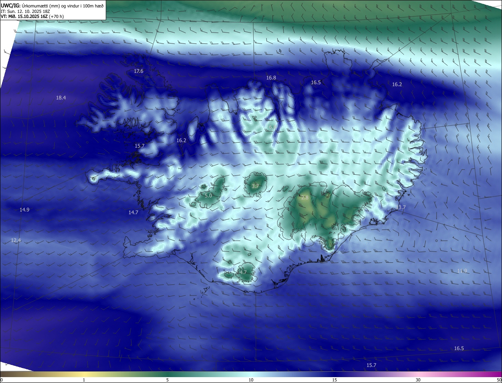
Task: Select the 2.8 value on Vatnajökull
Action: click(305, 198)
